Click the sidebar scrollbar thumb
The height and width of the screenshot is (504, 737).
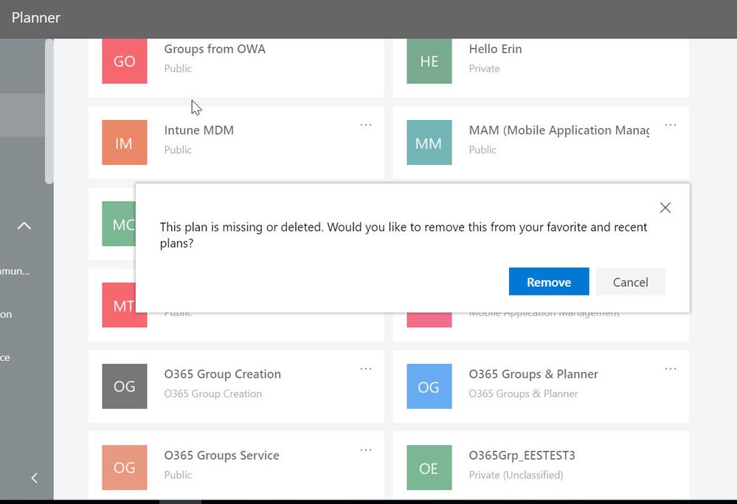[49, 112]
